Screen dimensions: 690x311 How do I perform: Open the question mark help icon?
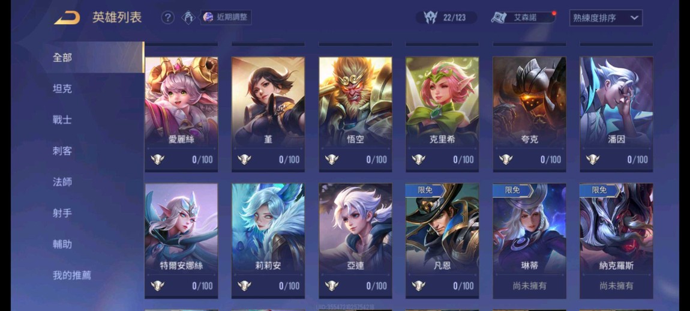click(x=167, y=17)
